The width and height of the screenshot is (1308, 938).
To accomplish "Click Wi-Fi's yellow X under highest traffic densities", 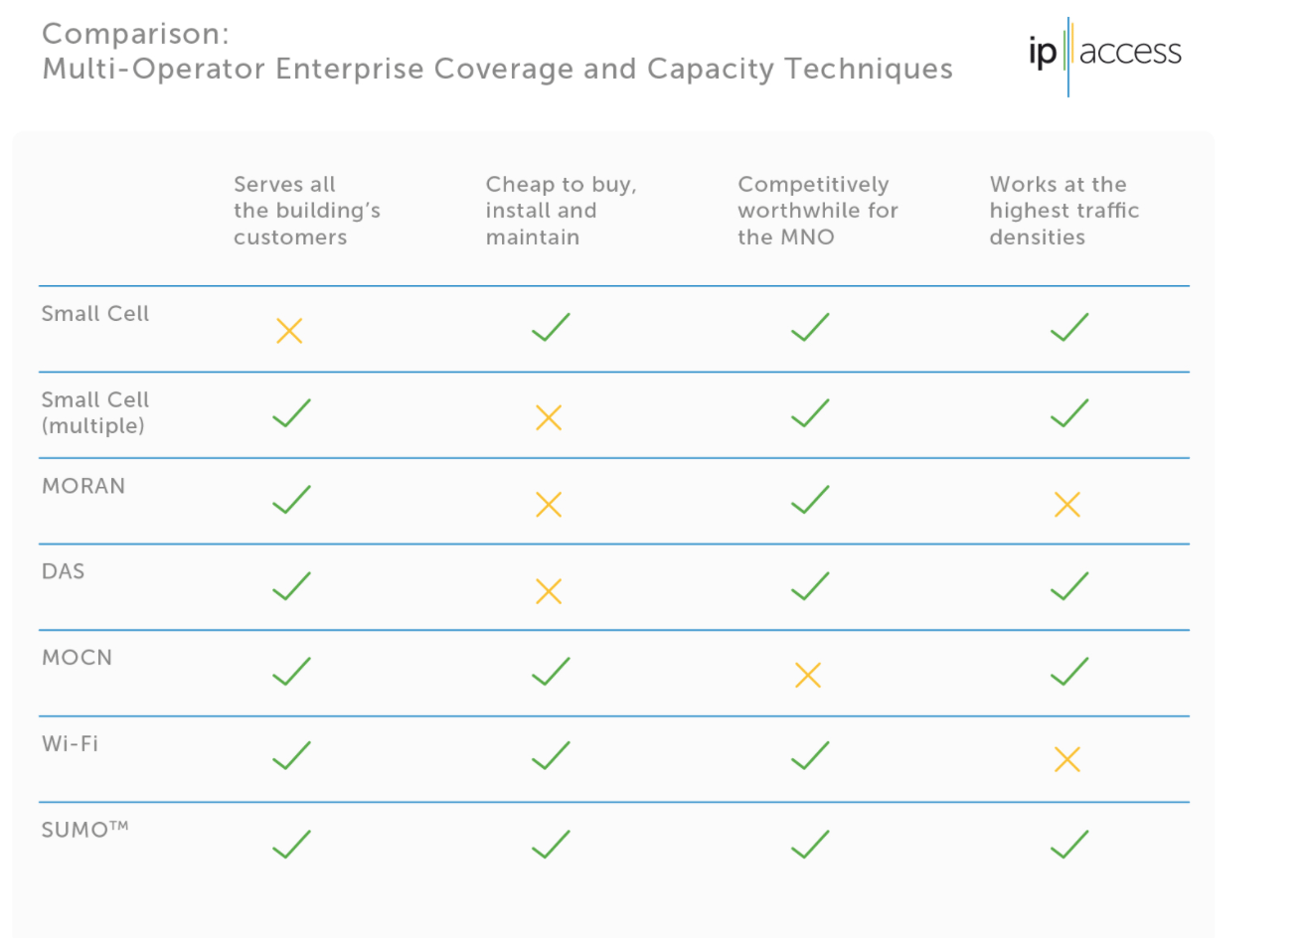I will [x=1067, y=760].
